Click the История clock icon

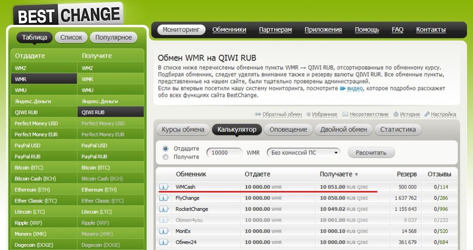396,114
